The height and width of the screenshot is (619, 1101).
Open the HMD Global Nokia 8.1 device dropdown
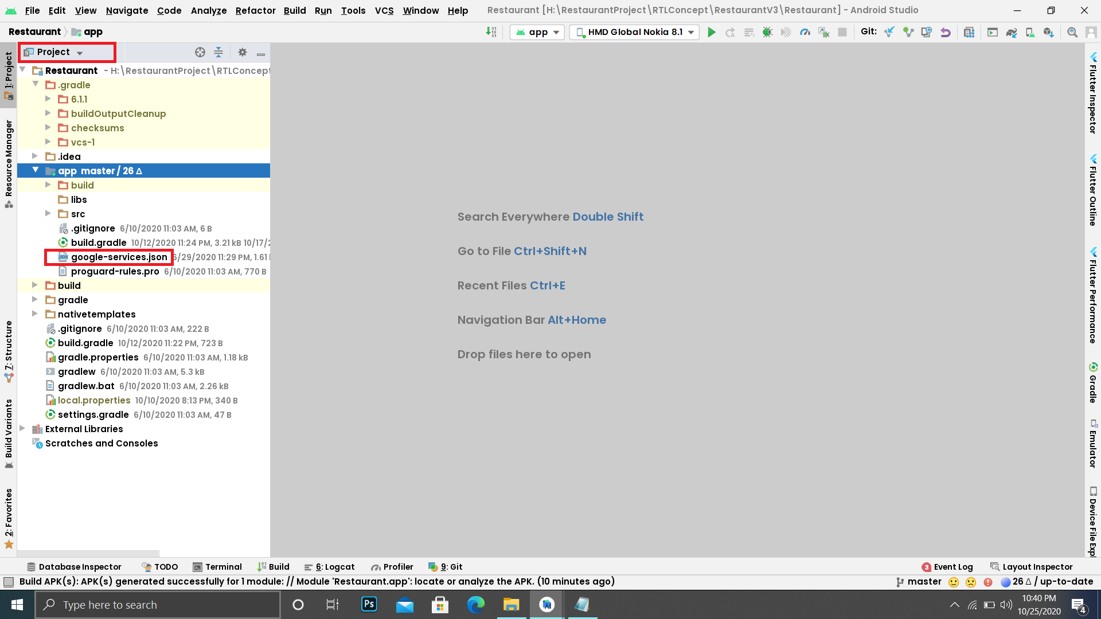pyautogui.click(x=635, y=32)
